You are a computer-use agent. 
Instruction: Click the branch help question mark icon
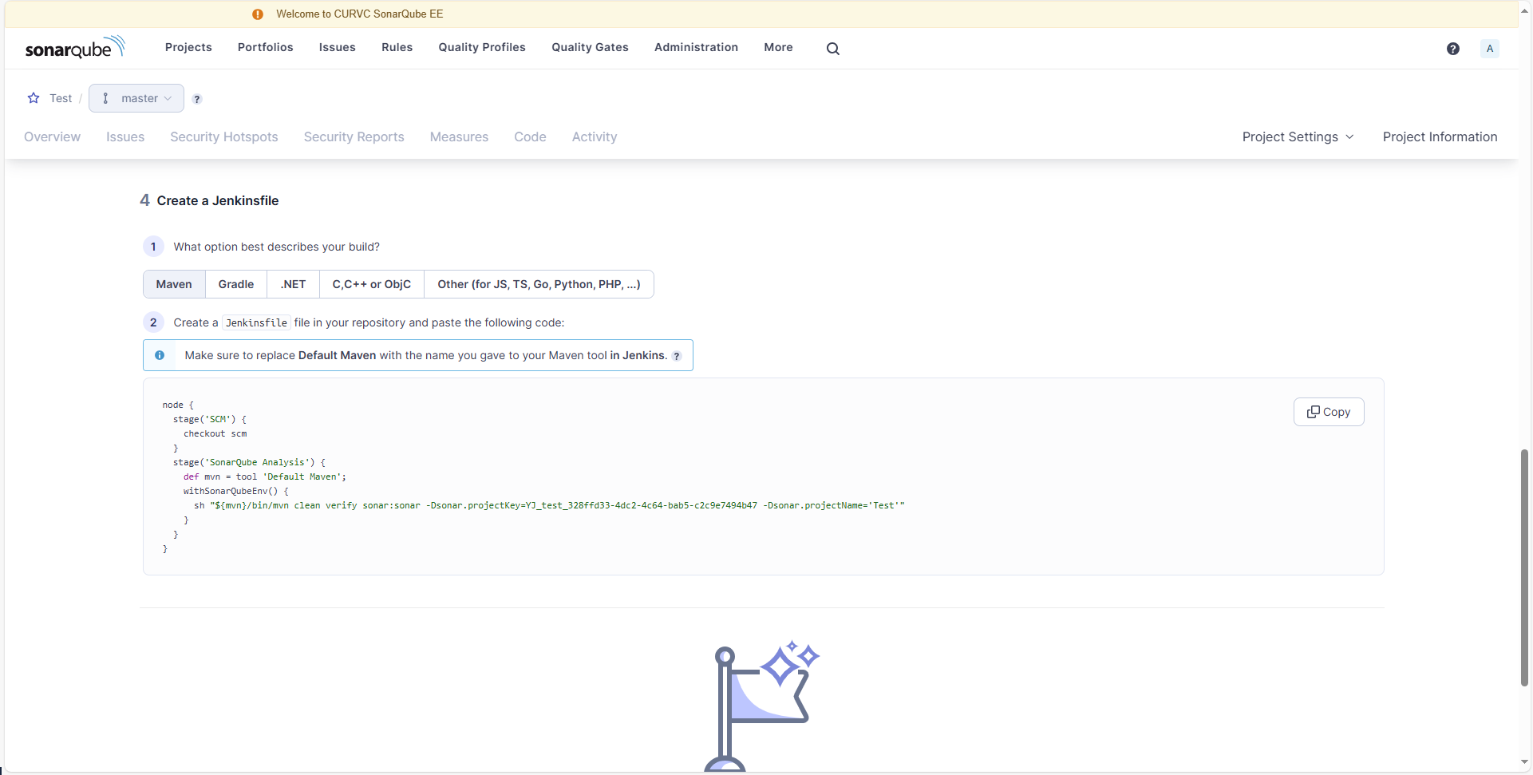tap(197, 99)
